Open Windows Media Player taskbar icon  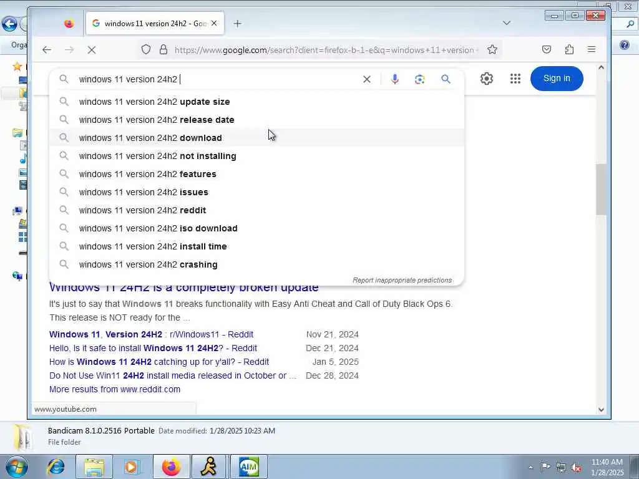132,467
